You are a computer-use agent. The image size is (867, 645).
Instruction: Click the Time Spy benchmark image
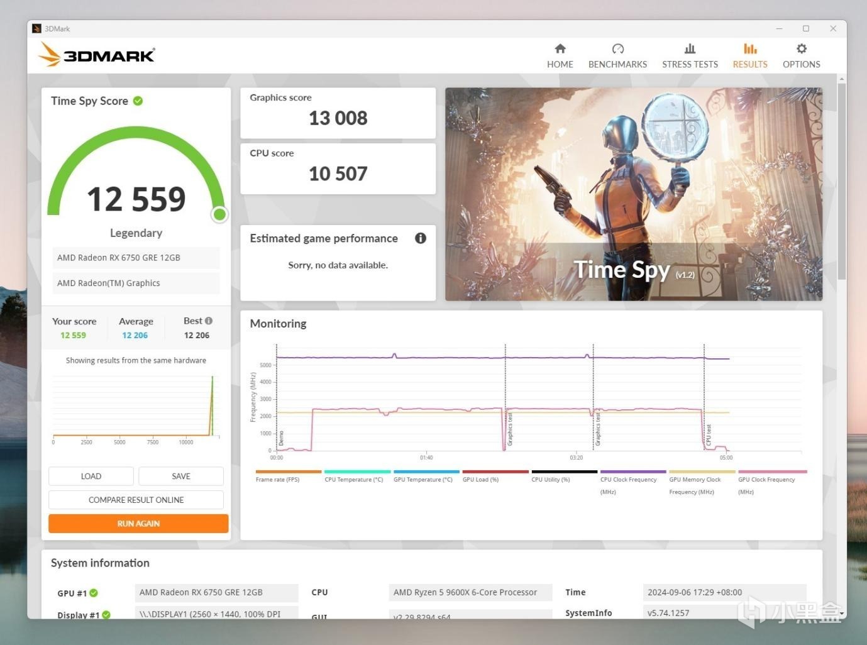click(x=634, y=194)
